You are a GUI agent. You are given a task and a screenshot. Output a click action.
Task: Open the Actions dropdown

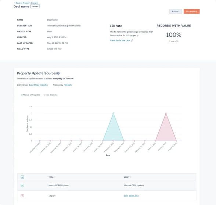point(176,11)
